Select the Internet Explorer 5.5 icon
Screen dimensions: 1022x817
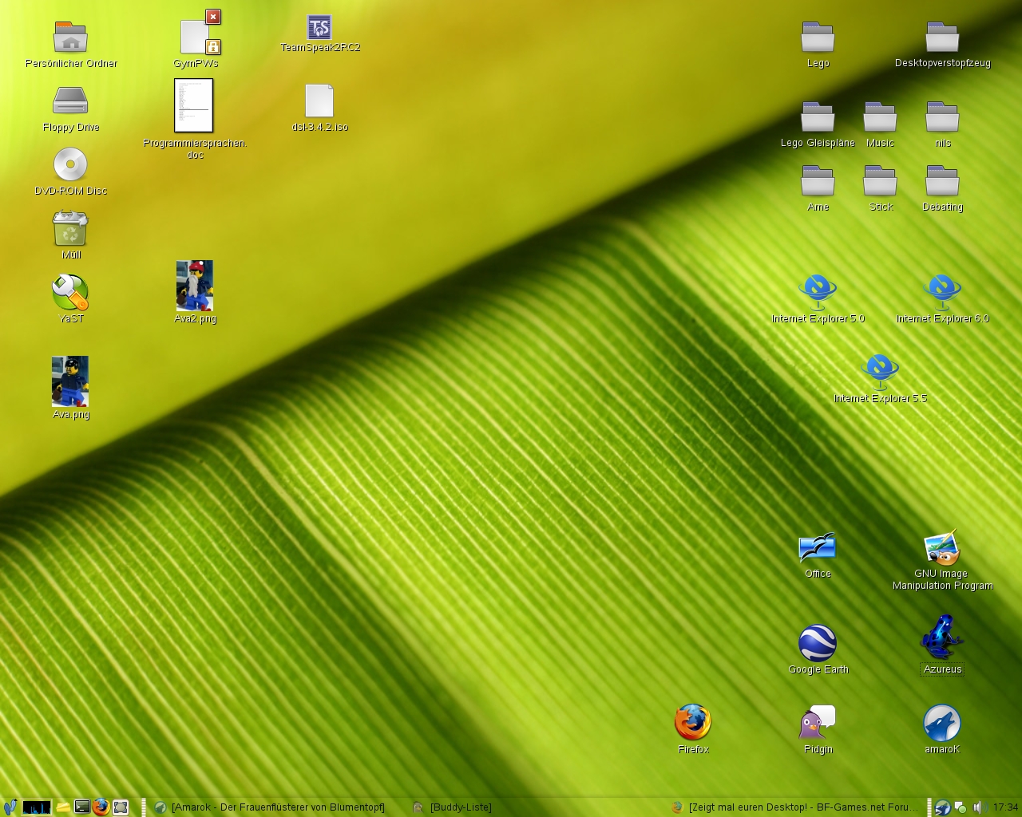[x=880, y=373]
